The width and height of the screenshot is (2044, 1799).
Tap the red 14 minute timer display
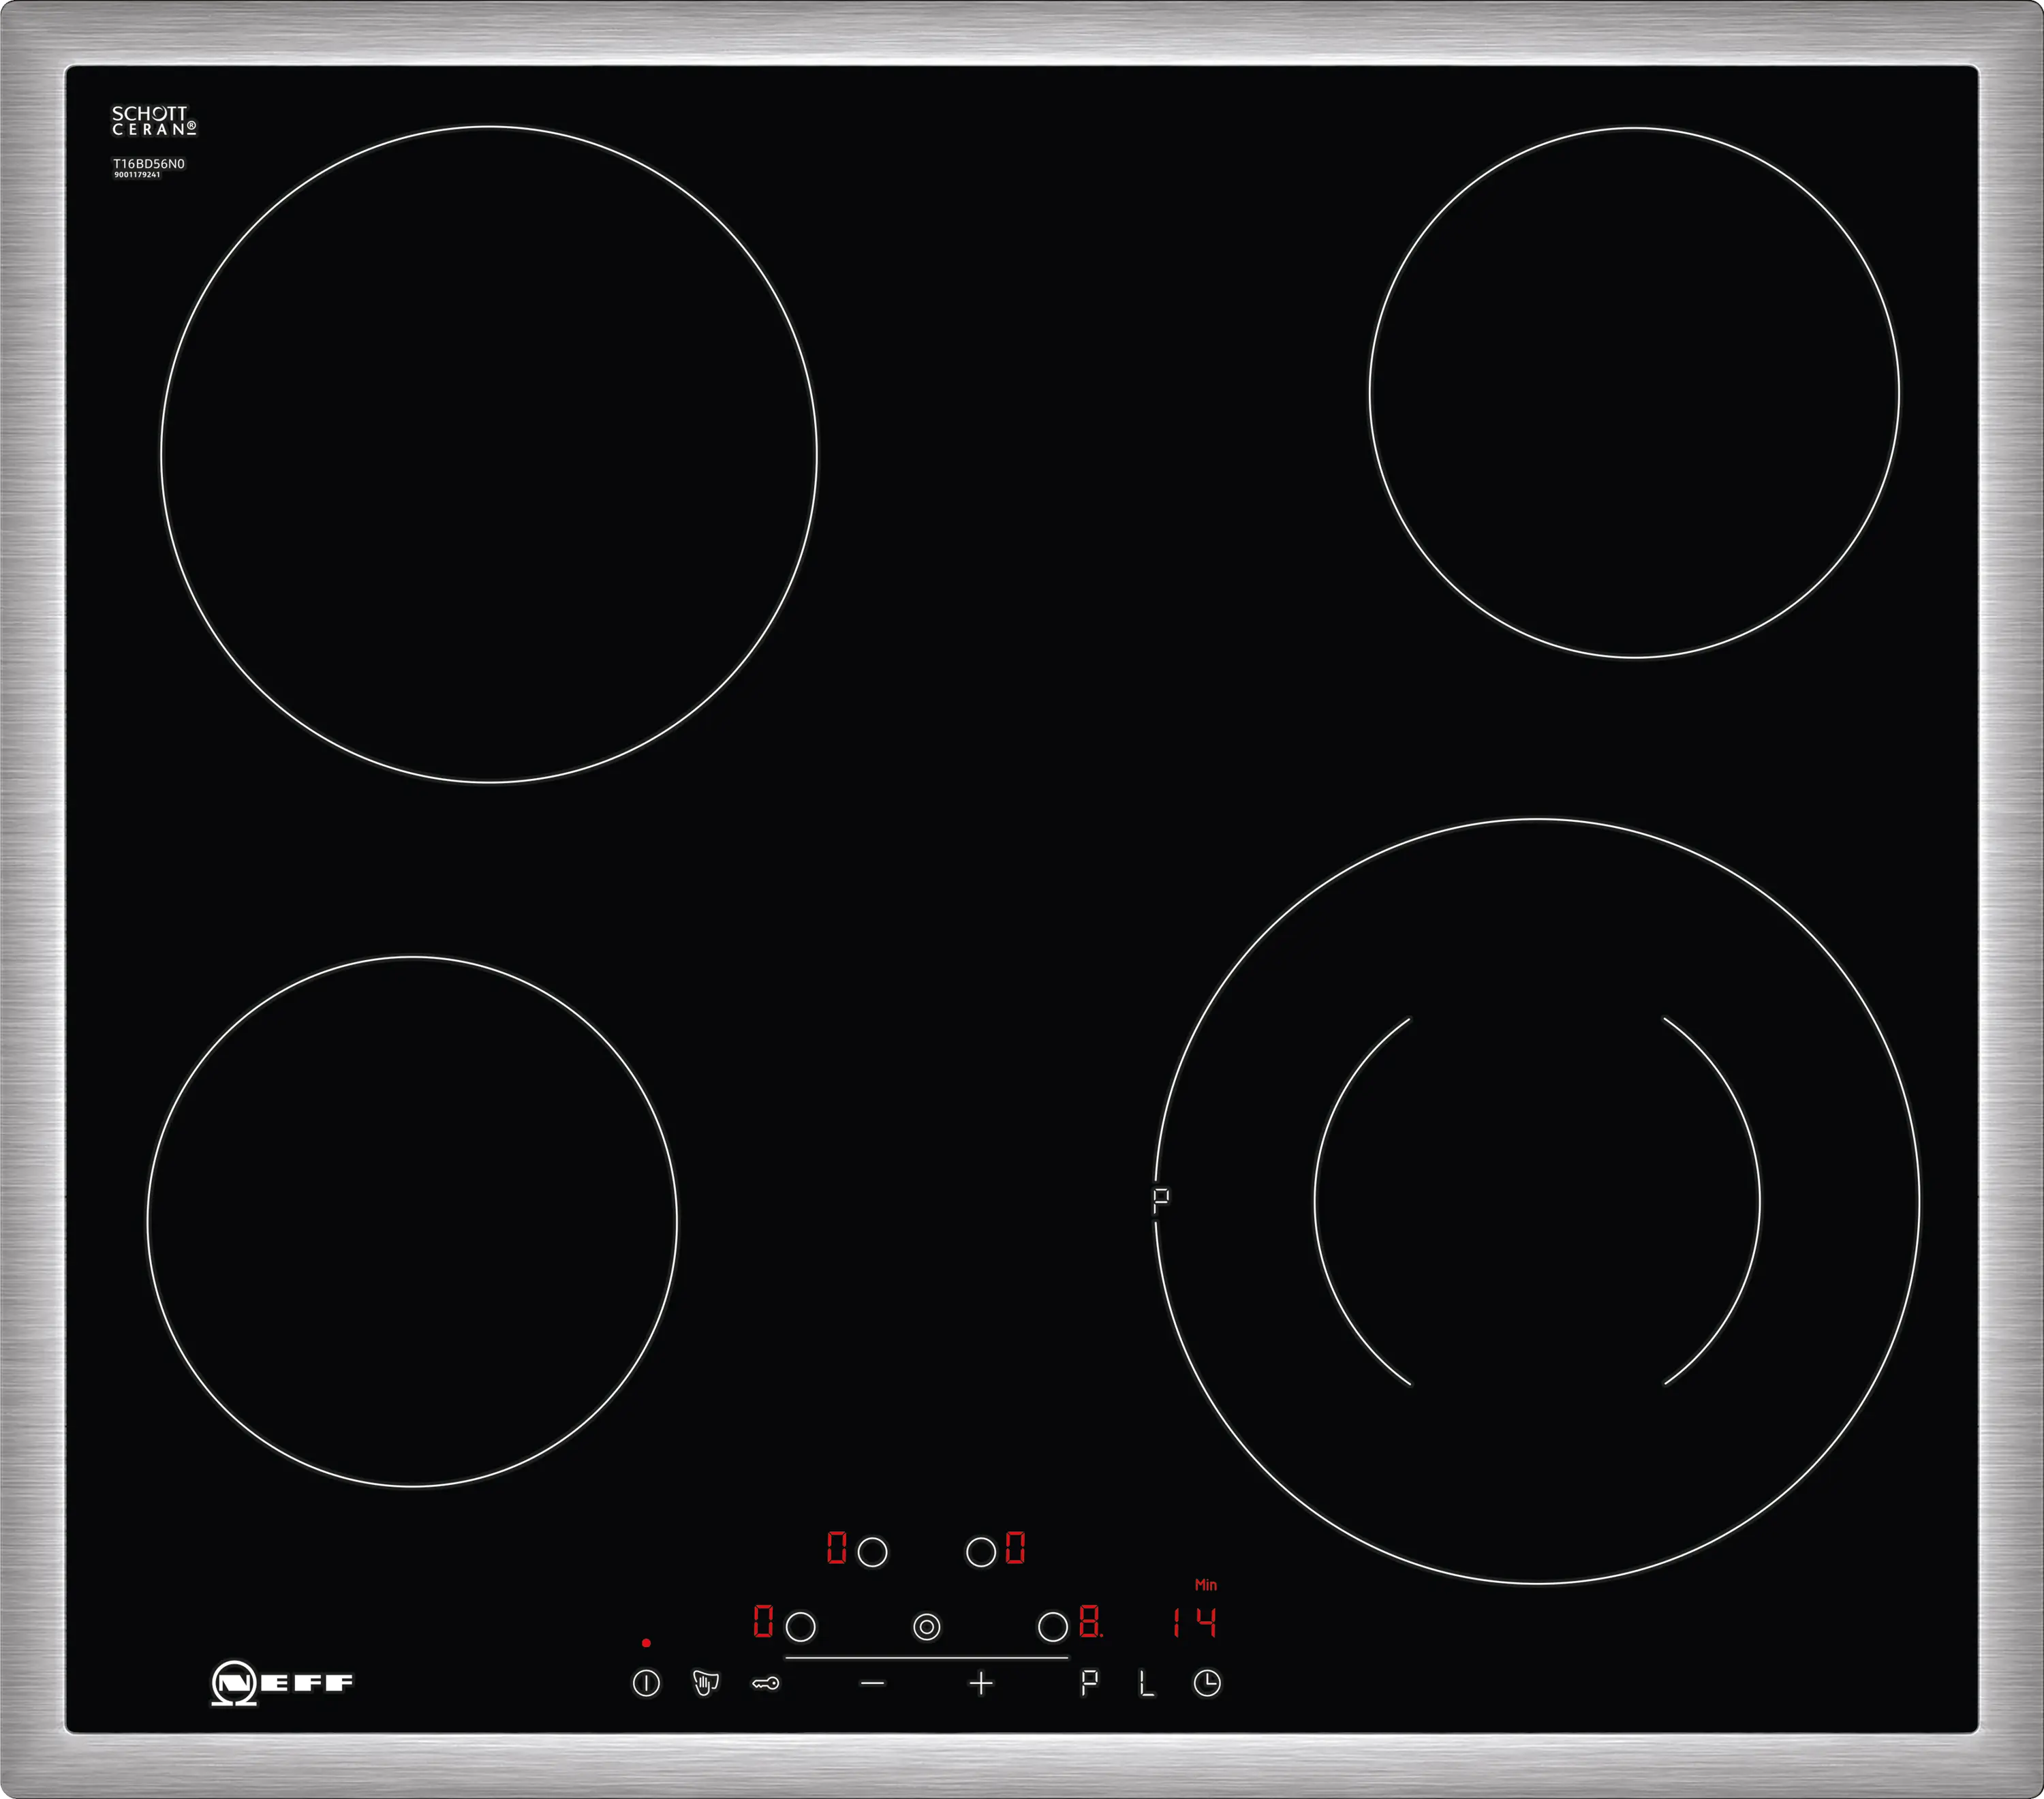pos(1194,1622)
